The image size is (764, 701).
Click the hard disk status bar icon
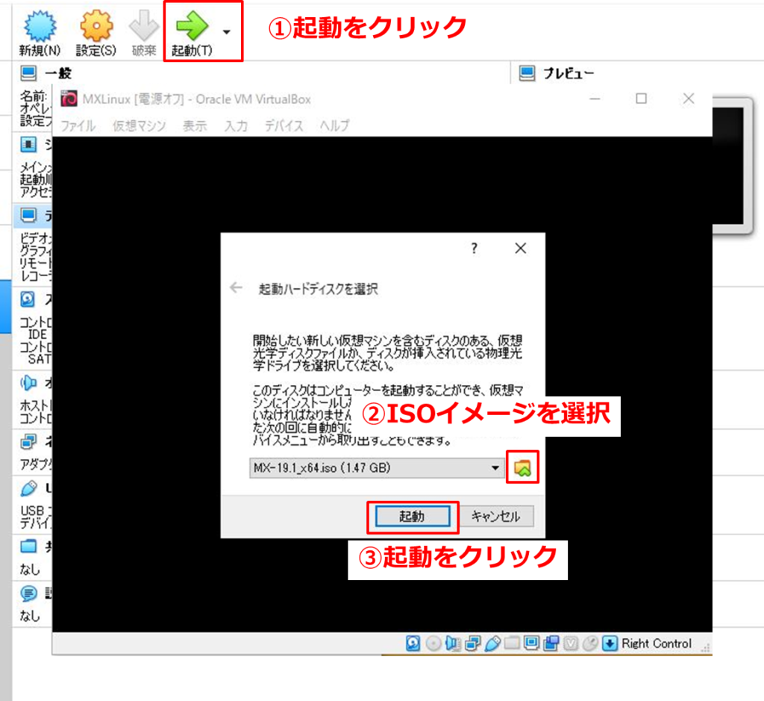coord(413,644)
